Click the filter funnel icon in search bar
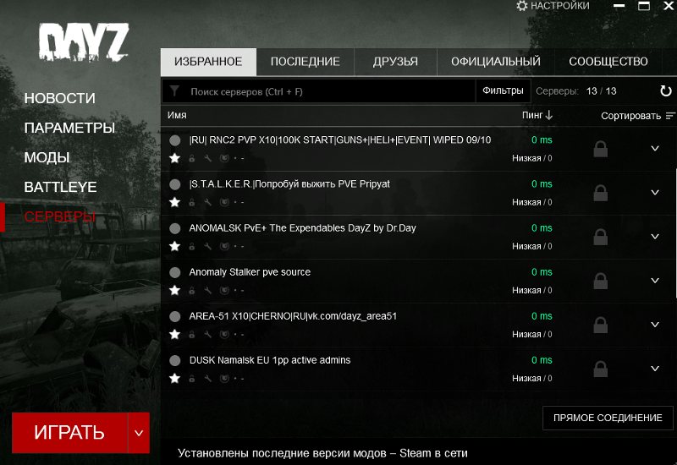The width and height of the screenshot is (677, 465). [174, 91]
